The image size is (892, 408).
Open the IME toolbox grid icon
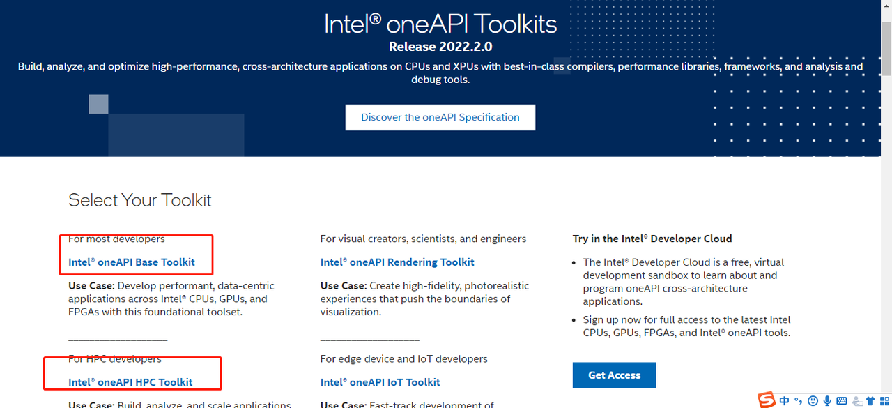point(884,401)
